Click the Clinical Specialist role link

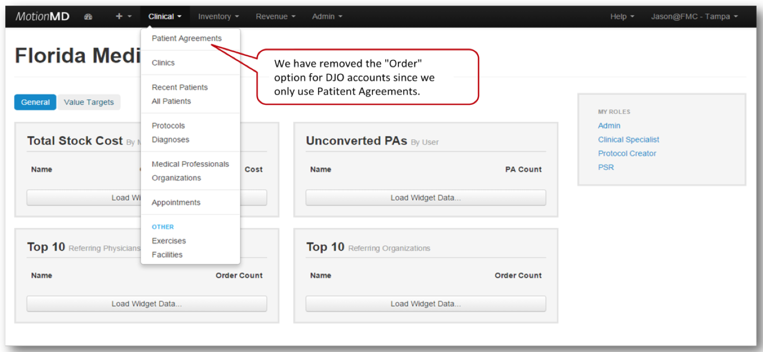coord(628,139)
